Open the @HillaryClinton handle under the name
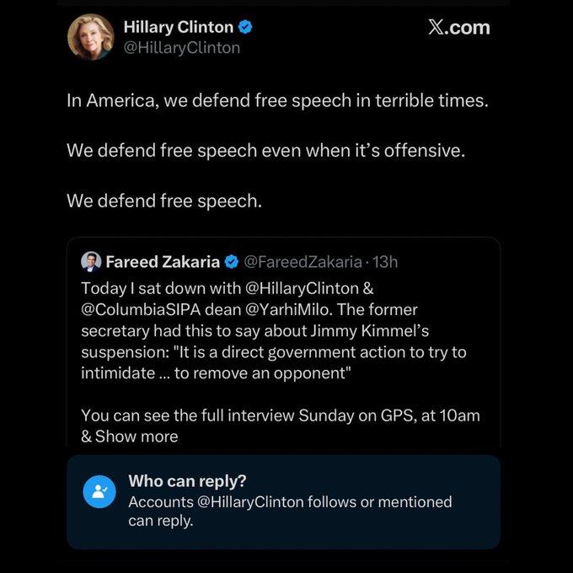This screenshot has width=573, height=573. click(x=182, y=47)
